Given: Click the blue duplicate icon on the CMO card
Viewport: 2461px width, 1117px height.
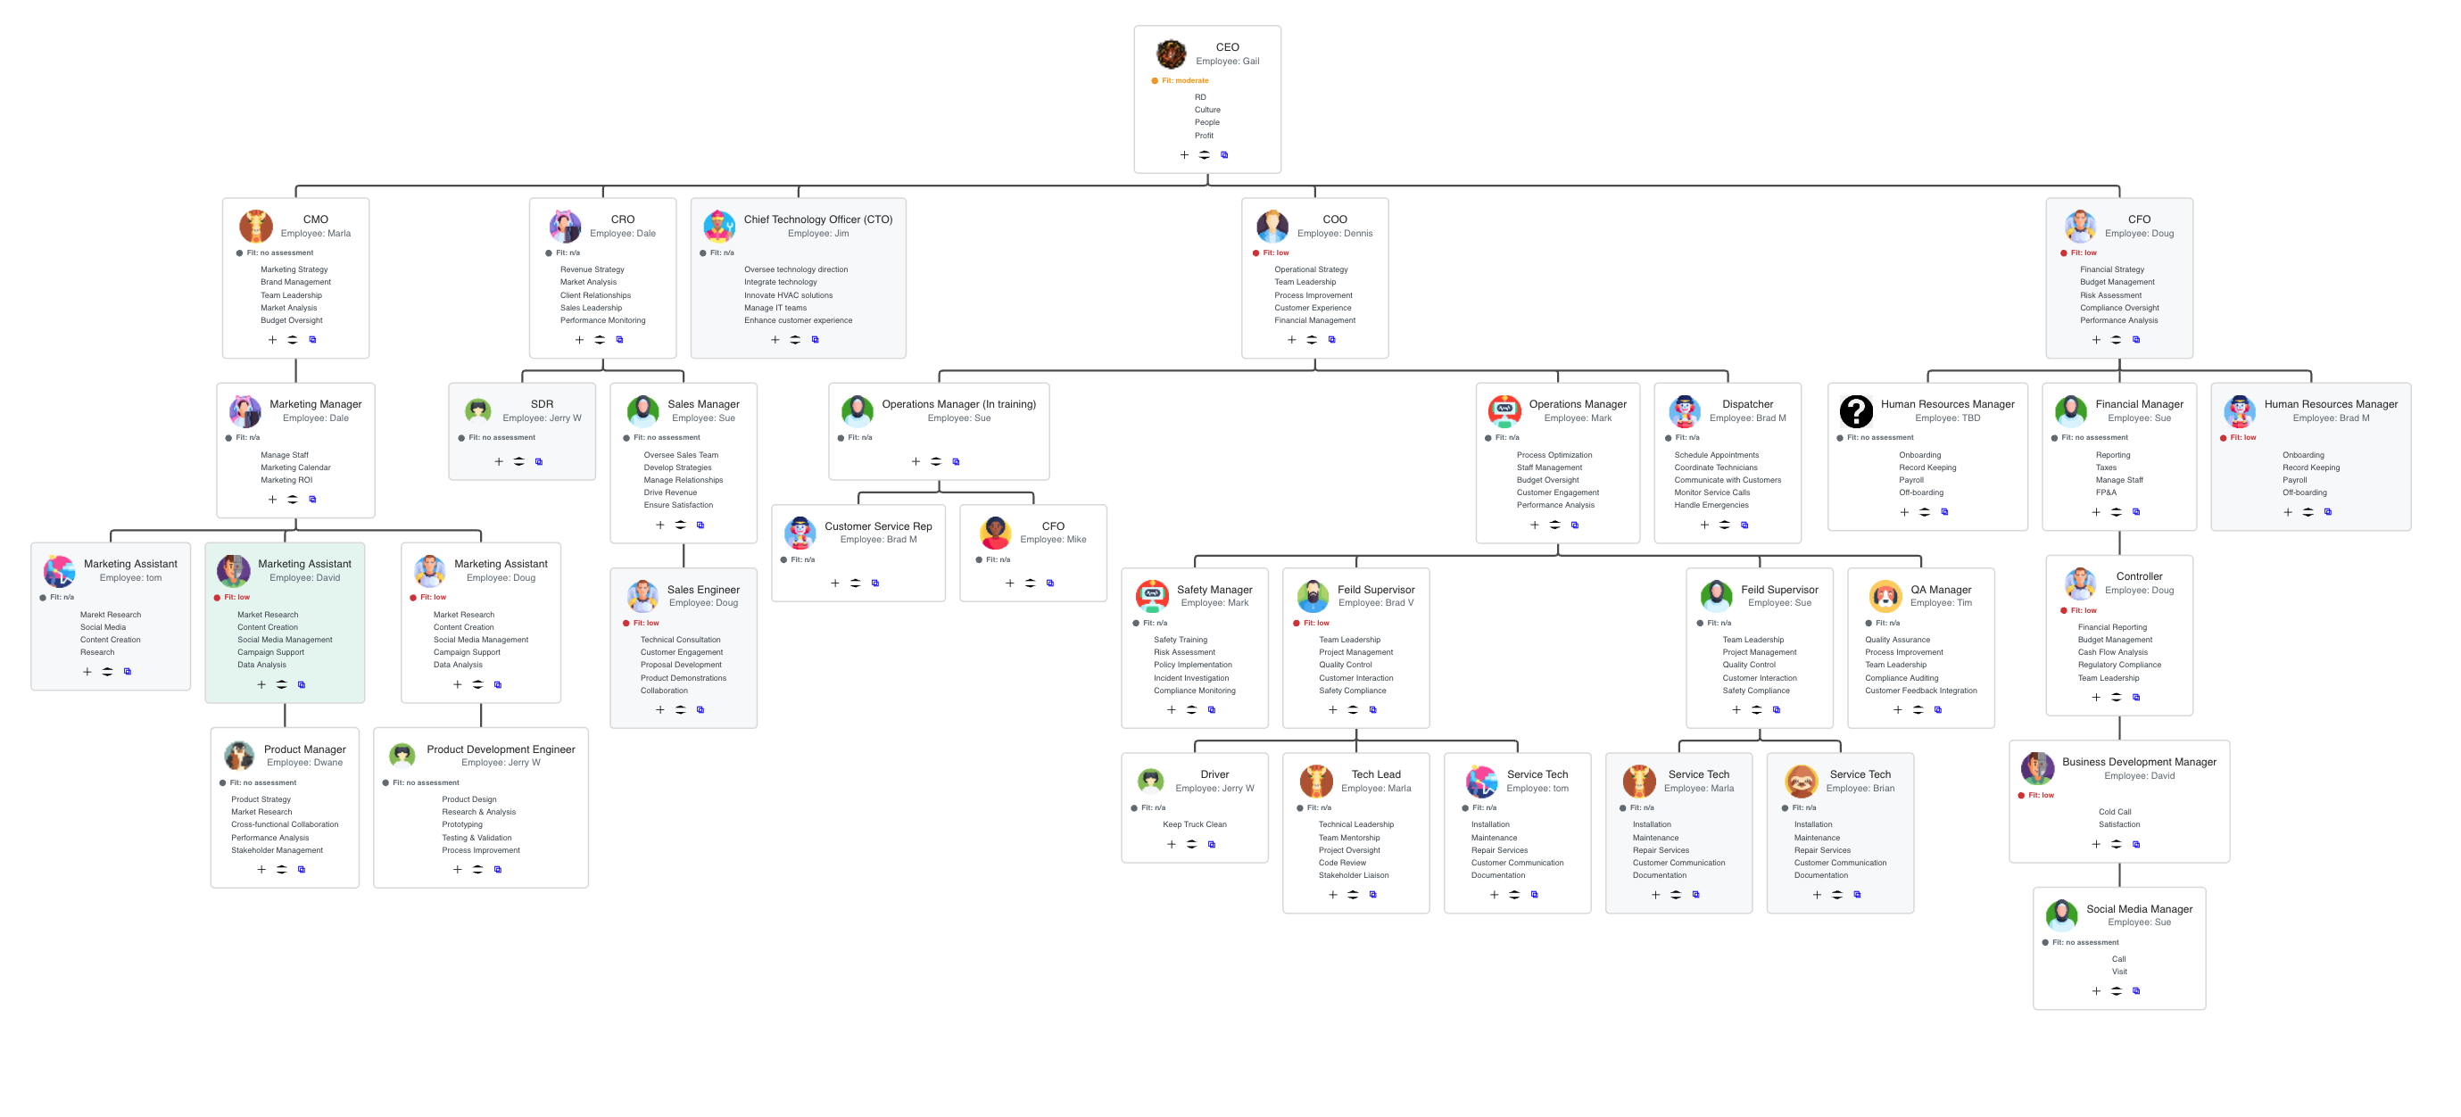Looking at the screenshot, I should [x=313, y=339].
